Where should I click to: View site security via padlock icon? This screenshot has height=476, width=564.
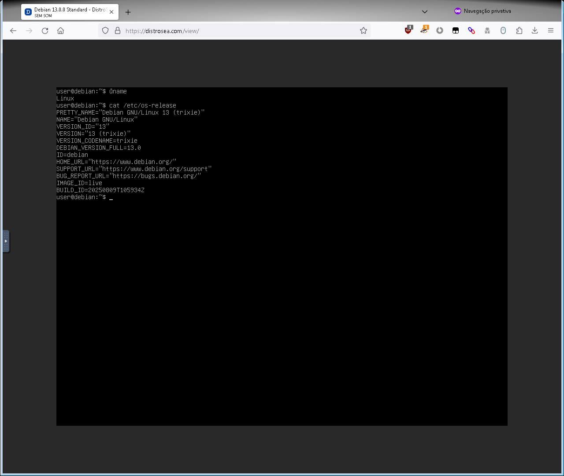click(x=118, y=31)
